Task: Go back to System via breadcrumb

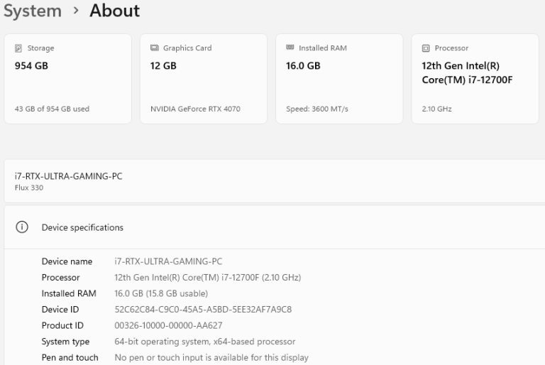Action: [33, 11]
